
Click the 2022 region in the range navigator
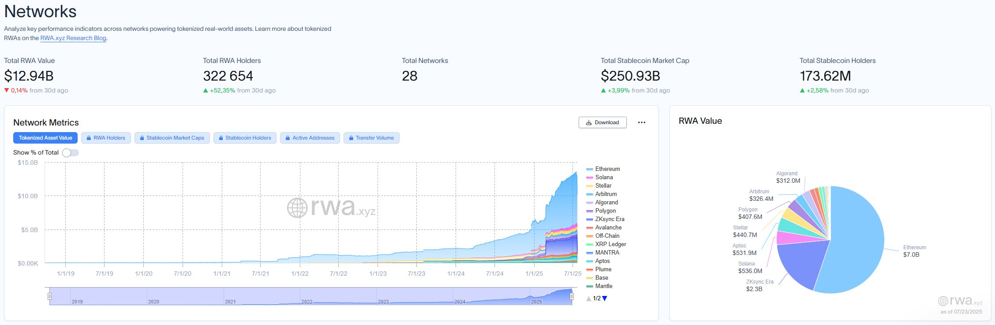tap(338, 296)
